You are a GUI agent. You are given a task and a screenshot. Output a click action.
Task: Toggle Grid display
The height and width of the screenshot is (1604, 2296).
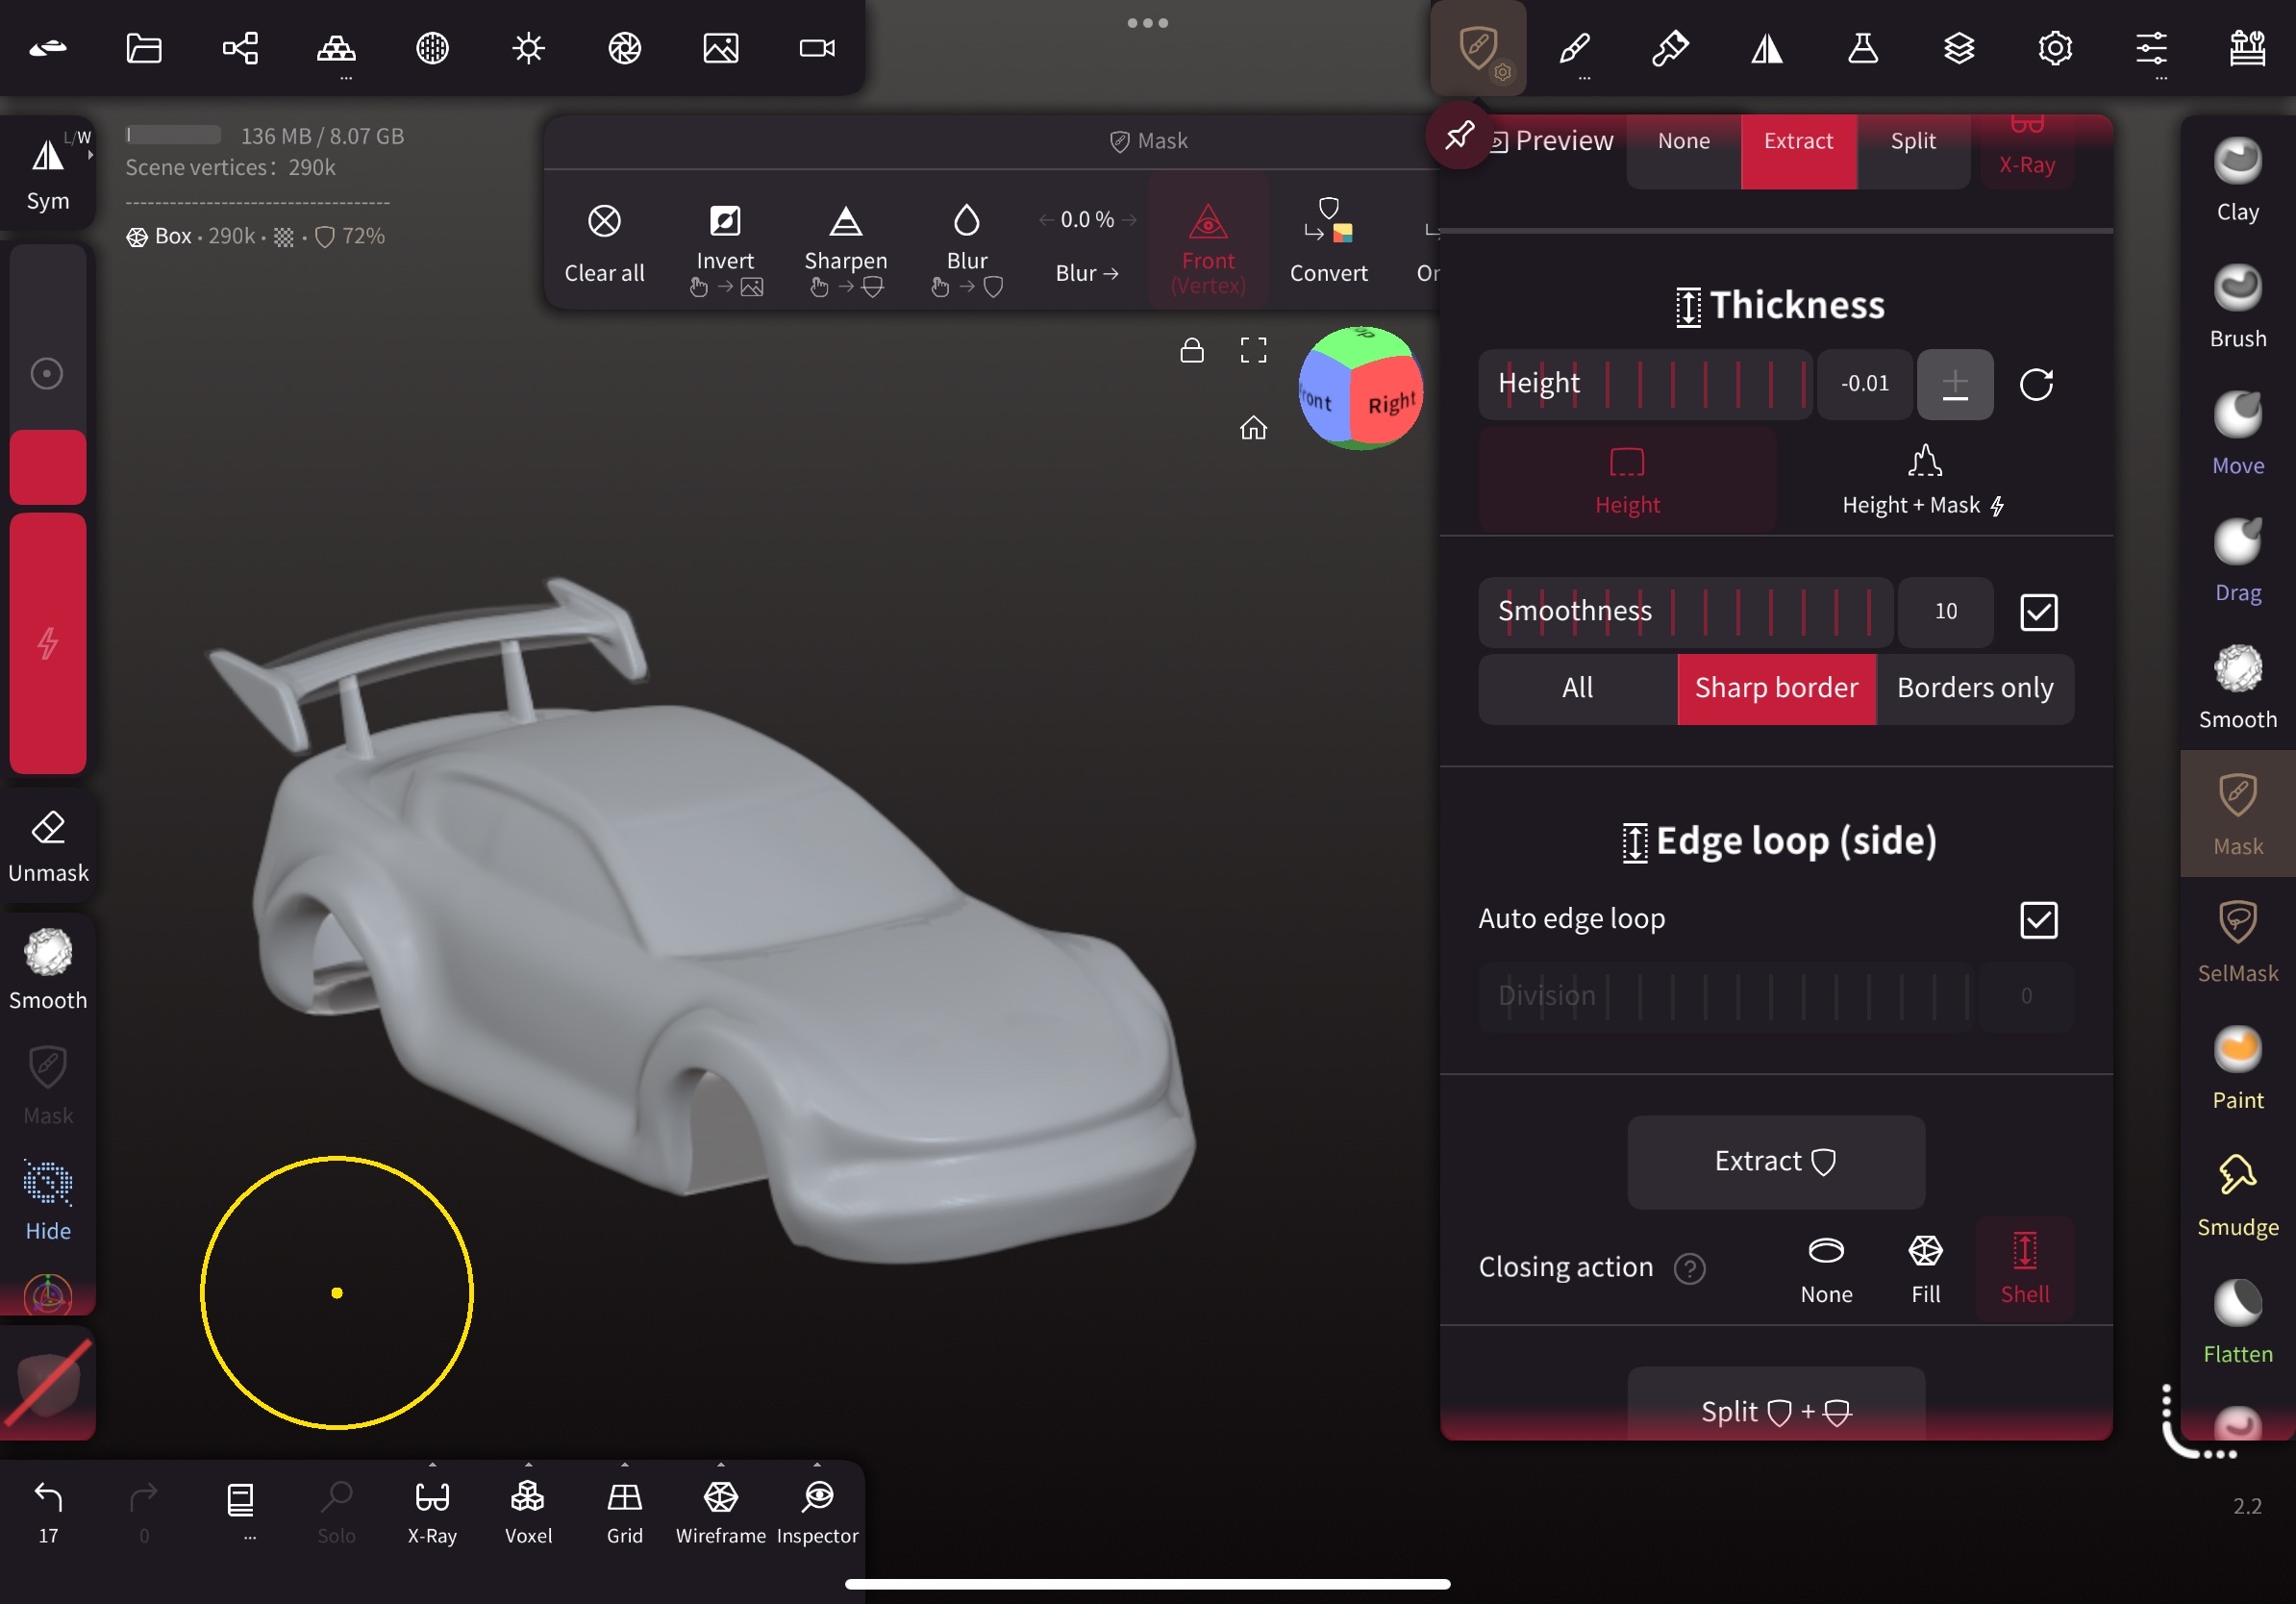pyautogui.click(x=624, y=1510)
